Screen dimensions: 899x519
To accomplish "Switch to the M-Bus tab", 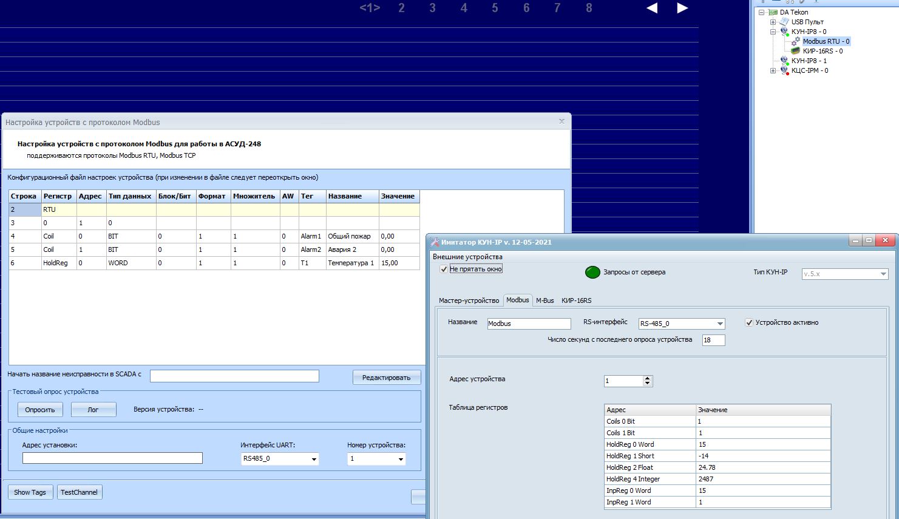I will (x=544, y=300).
